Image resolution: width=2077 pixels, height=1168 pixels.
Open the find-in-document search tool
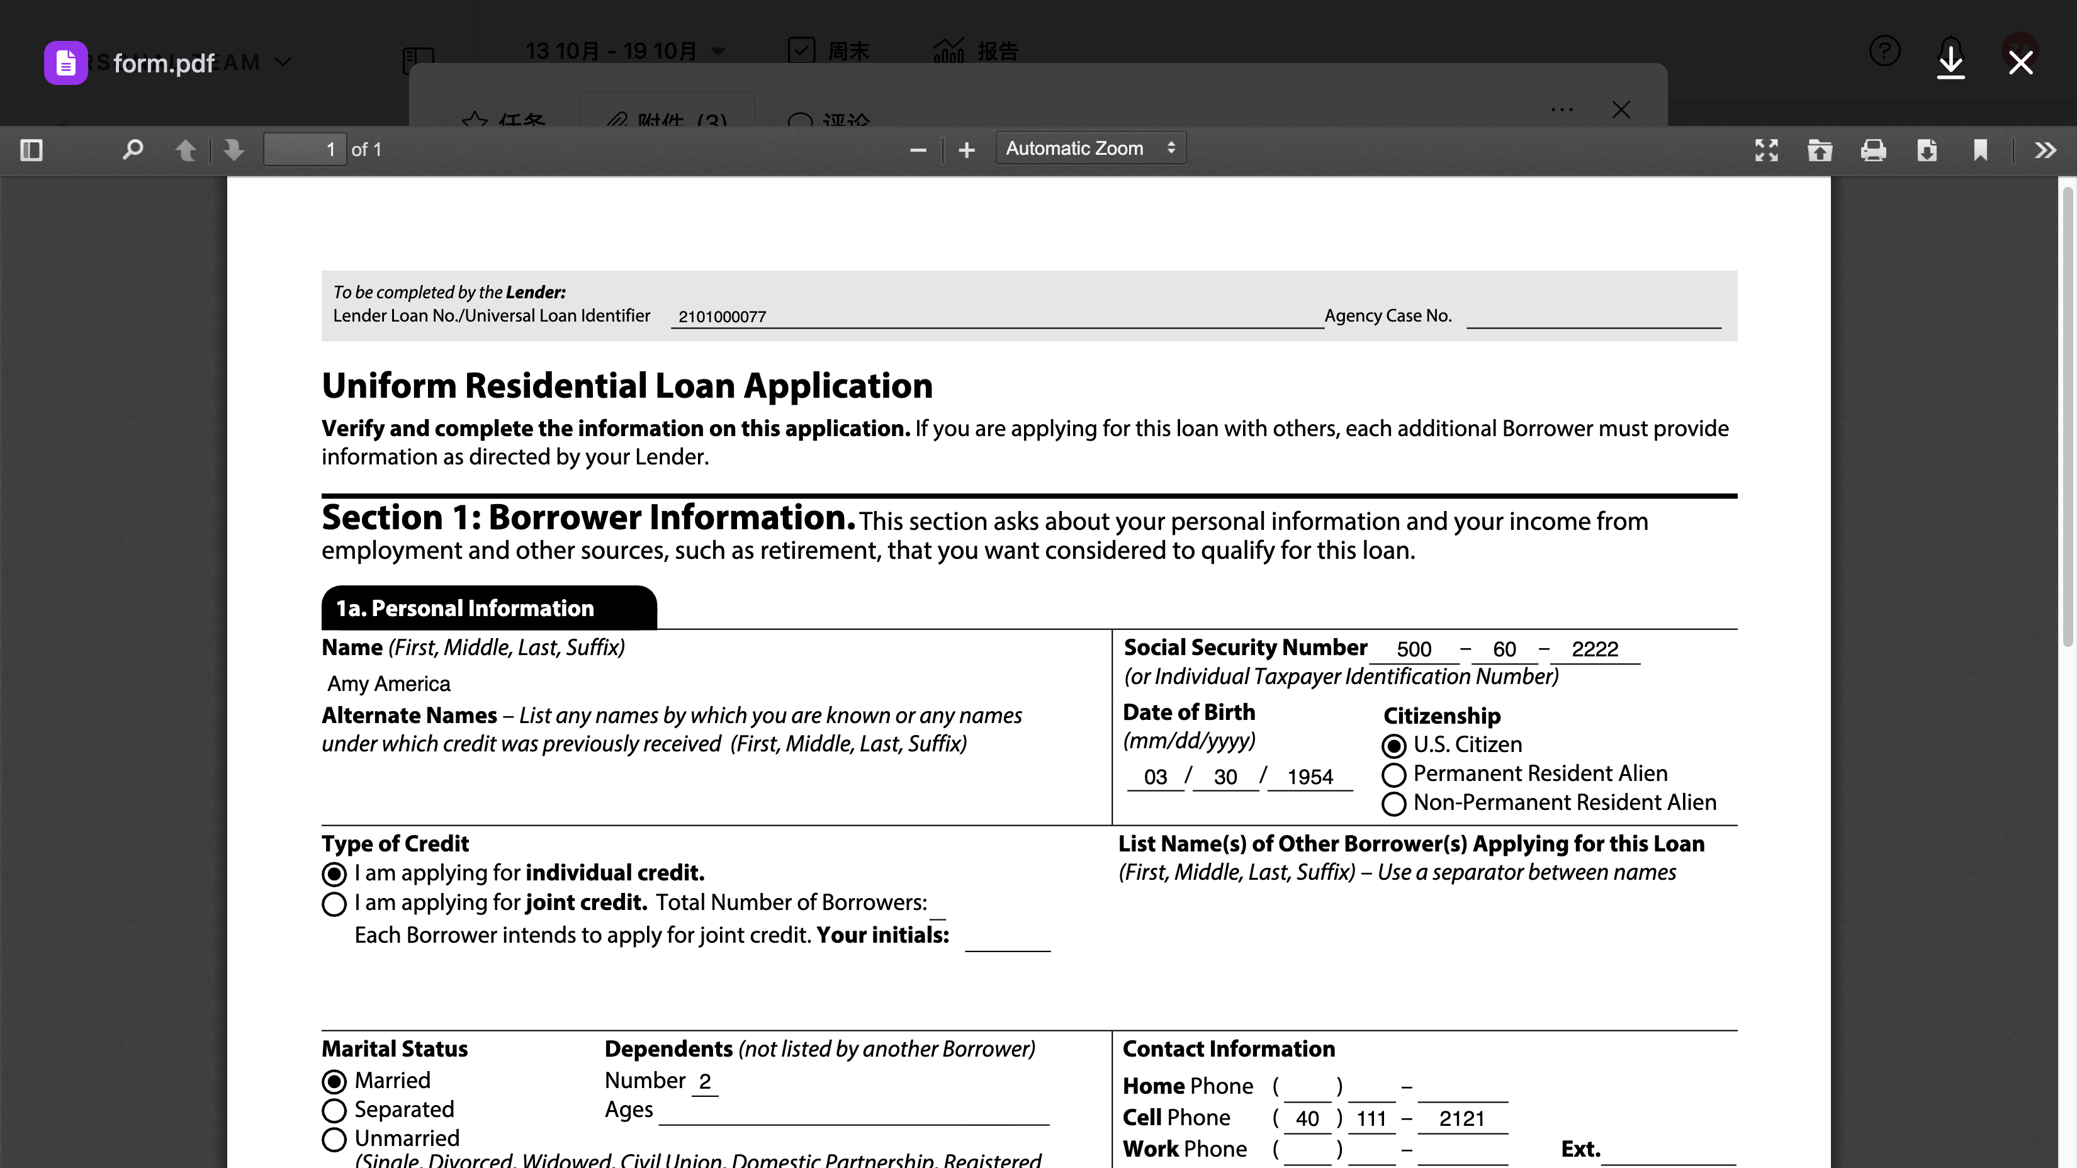132,150
